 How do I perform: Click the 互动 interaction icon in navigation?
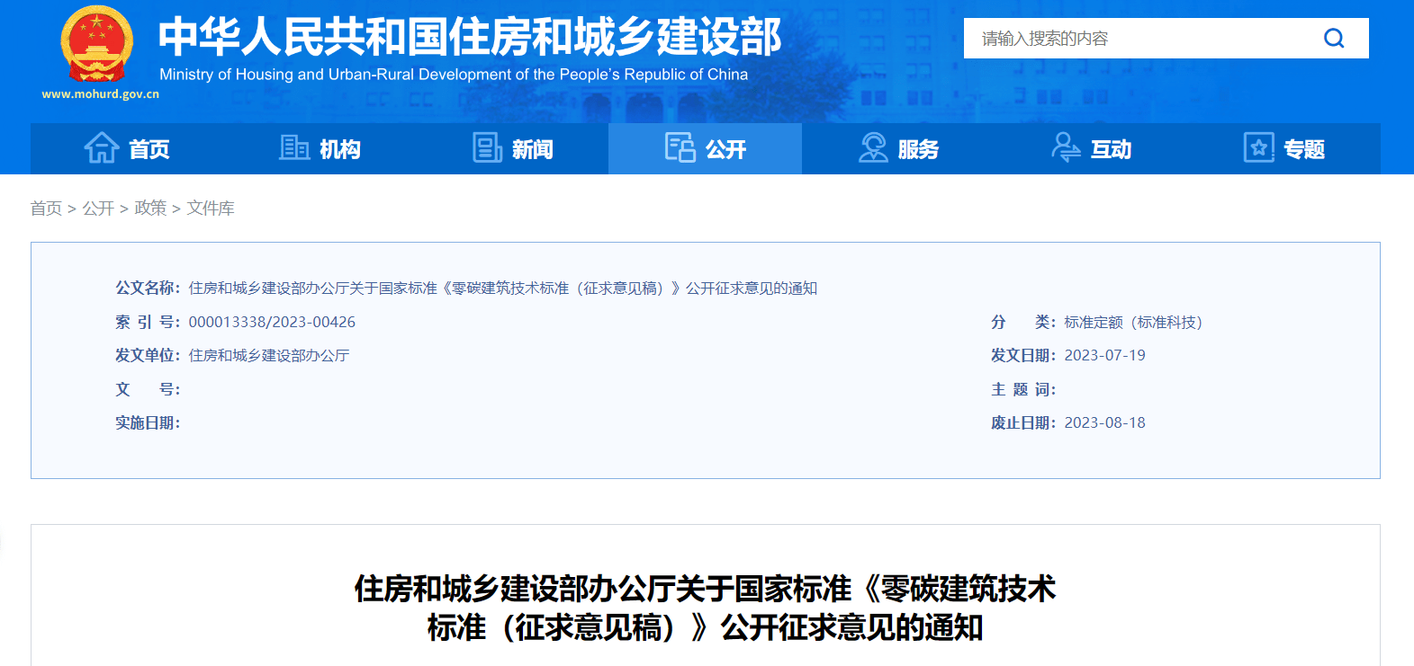pyautogui.click(x=1066, y=148)
